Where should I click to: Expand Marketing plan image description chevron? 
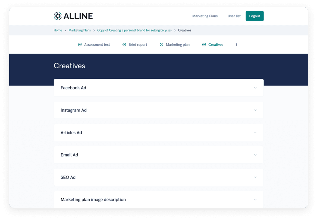255,199
